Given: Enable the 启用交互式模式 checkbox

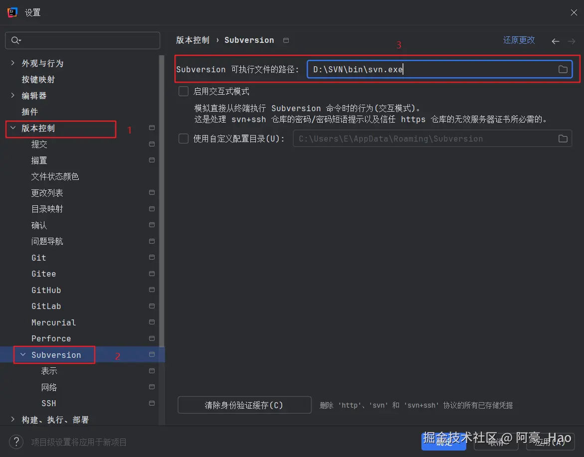Looking at the screenshot, I should (x=183, y=91).
